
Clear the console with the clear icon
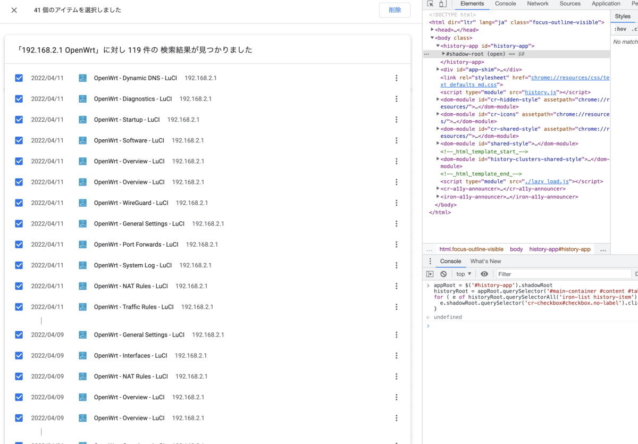click(x=444, y=274)
